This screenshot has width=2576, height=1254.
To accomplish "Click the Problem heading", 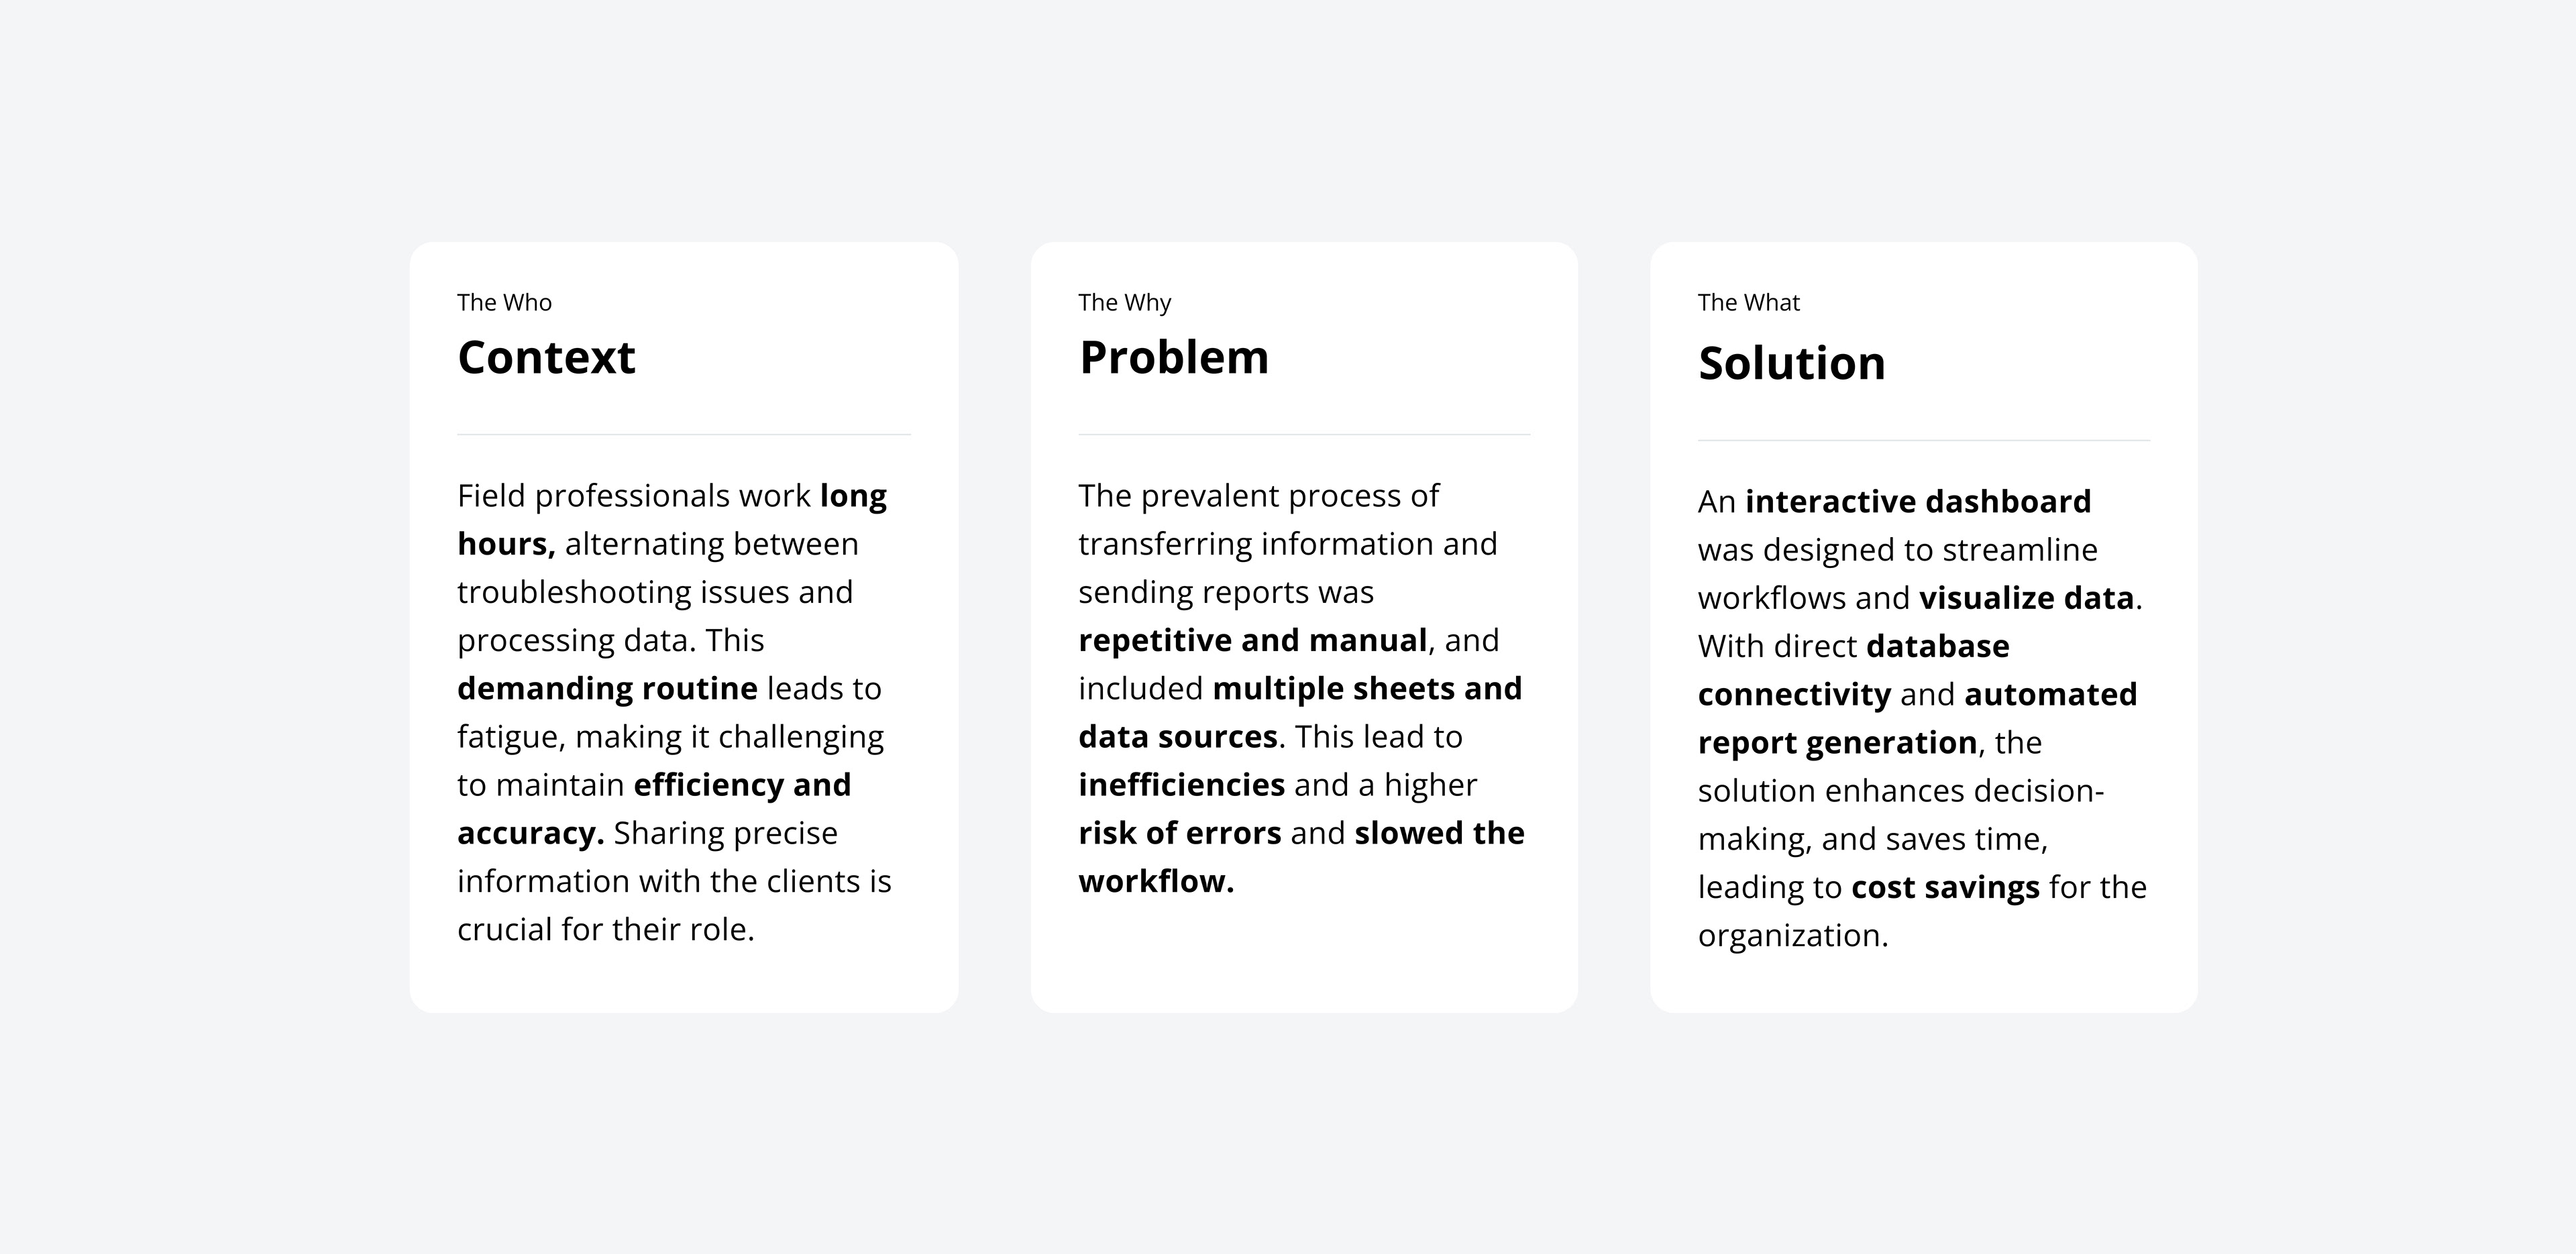I will pos(1173,358).
